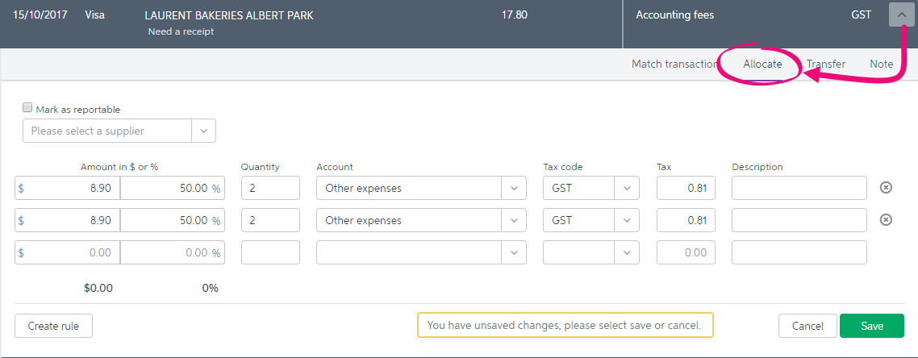This screenshot has height=358, width=918.
Task: Click the first row Quantity field
Action: (x=270, y=189)
